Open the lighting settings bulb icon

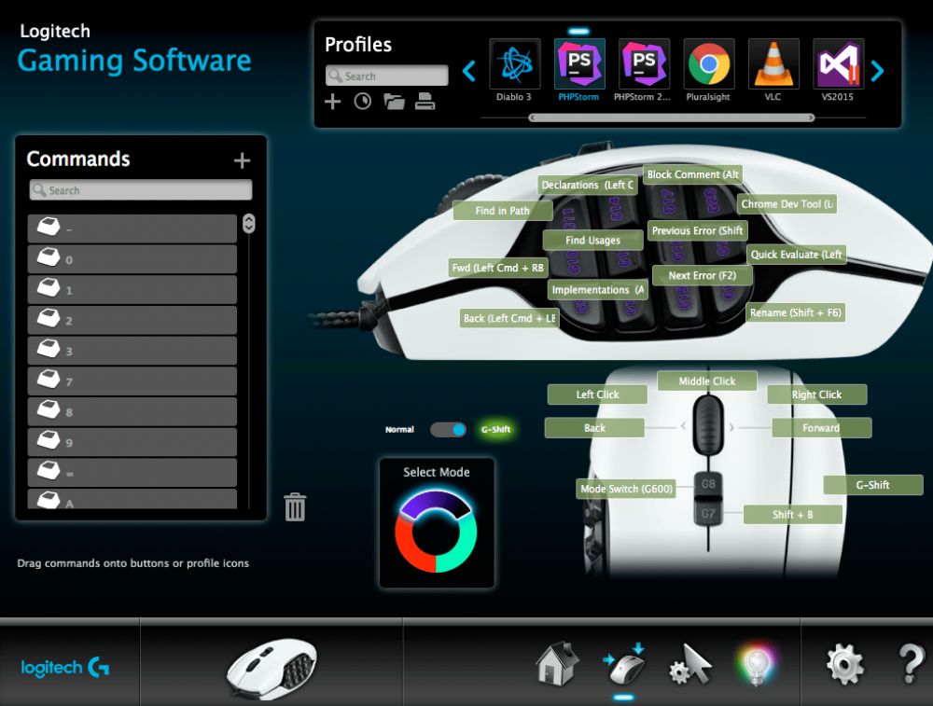(x=757, y=664)
